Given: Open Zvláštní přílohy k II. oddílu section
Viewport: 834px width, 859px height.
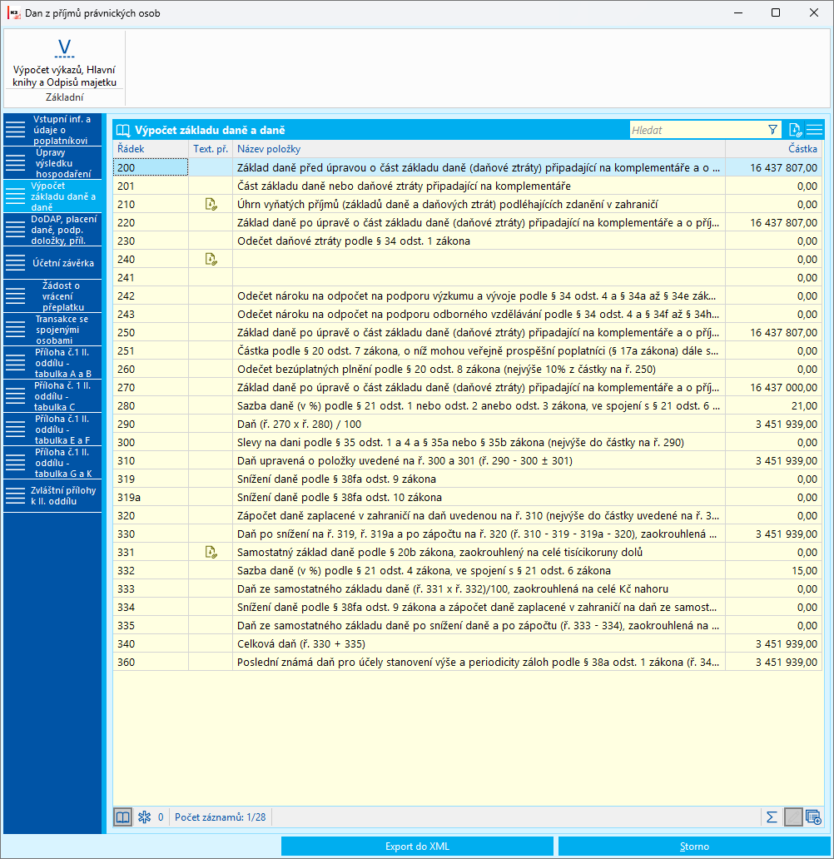Looking at the screenshot, I should pyautogui.click(x=52, y=496).
